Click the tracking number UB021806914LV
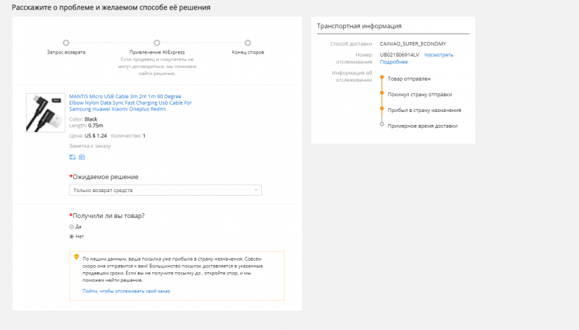 click(x=400, y=55)
